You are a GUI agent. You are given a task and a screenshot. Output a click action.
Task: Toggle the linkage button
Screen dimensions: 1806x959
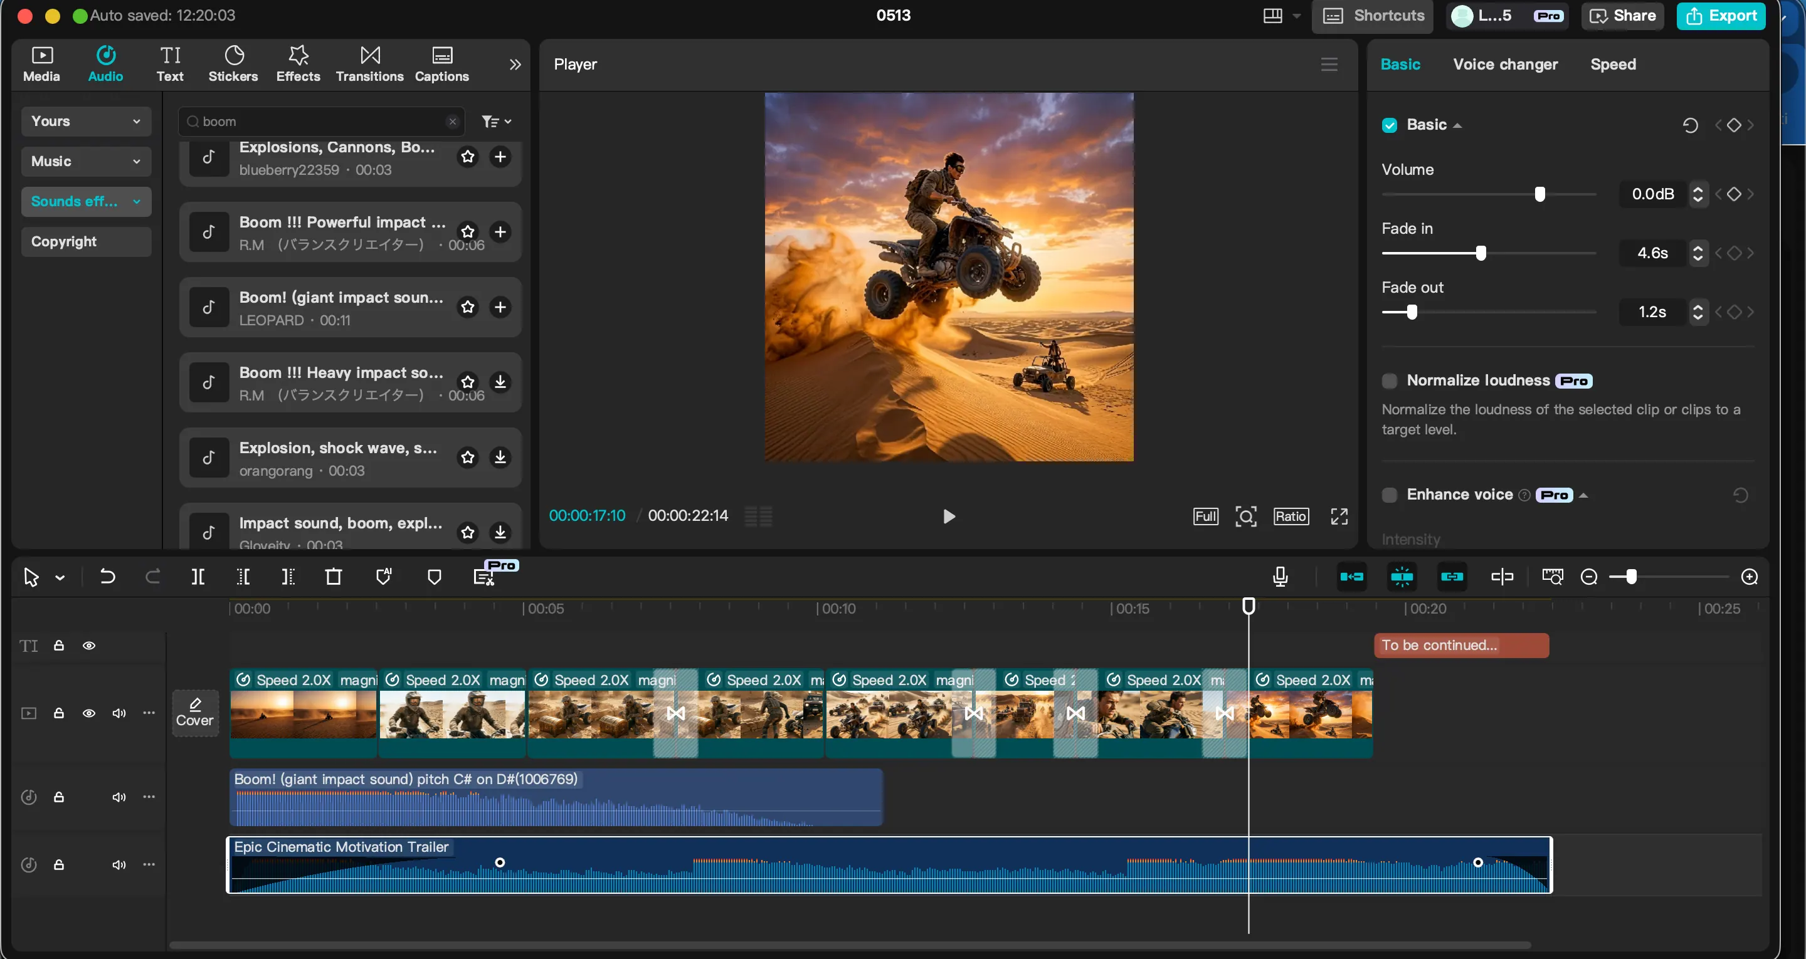tap(1452, 577)
